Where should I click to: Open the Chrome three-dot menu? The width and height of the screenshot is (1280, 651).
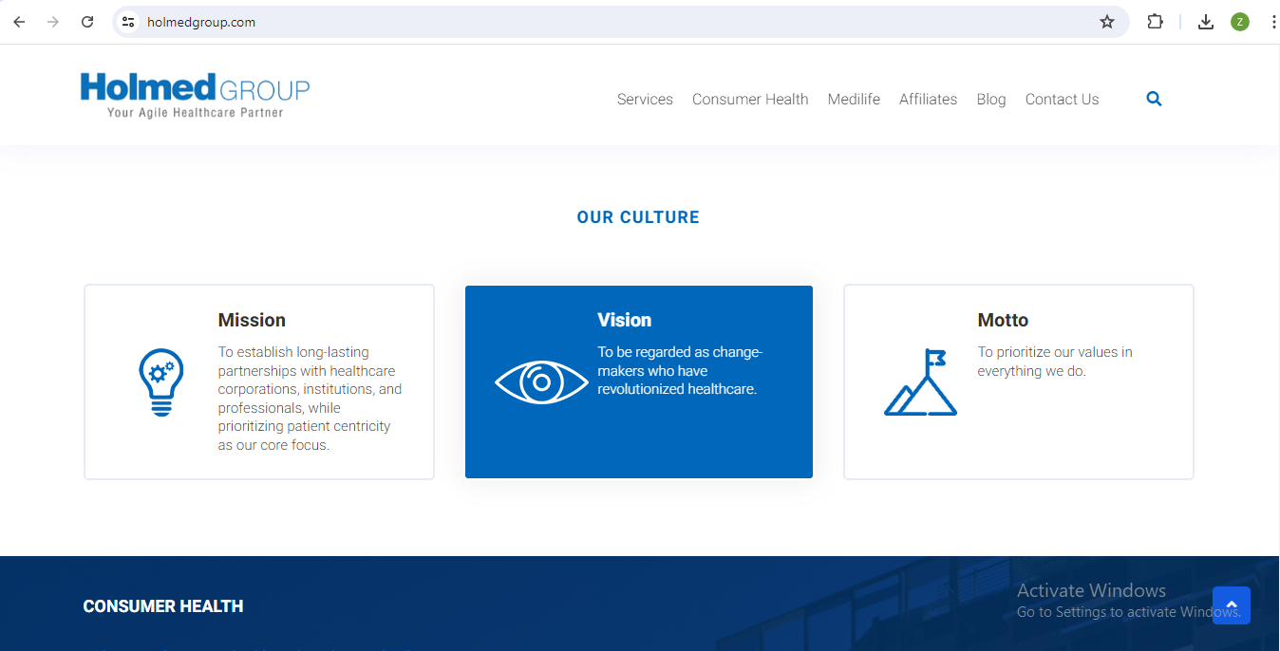(1273, 22)
